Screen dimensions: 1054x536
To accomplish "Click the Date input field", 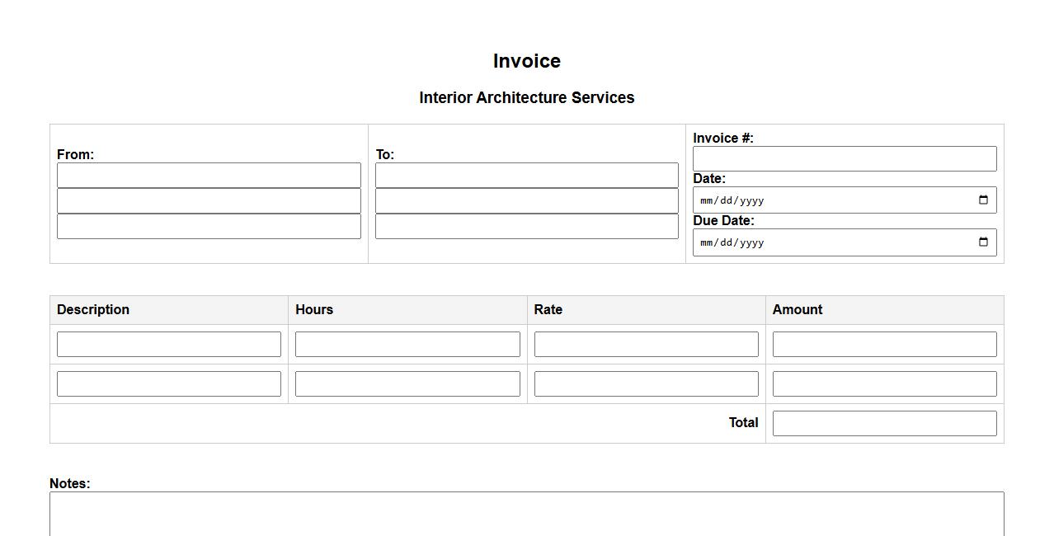I will (x=825, y=200).
